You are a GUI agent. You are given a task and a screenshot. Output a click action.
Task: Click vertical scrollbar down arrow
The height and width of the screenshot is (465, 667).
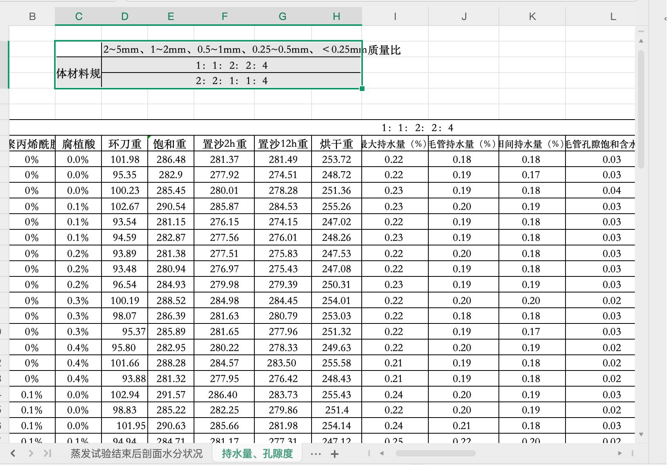(x=641, y=434)
